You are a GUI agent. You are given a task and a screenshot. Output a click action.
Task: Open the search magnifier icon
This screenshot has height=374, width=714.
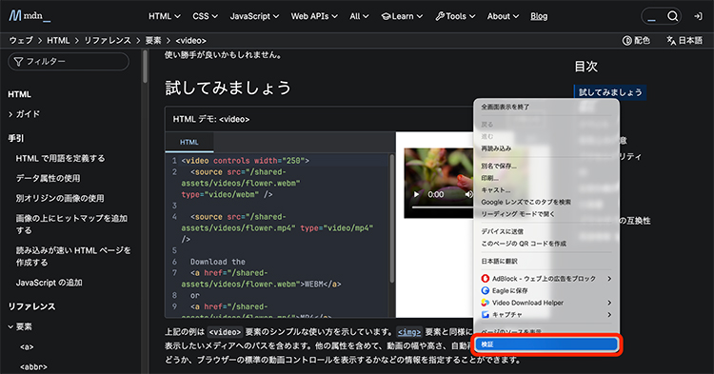pyautogui.click(x=672, y=16)
